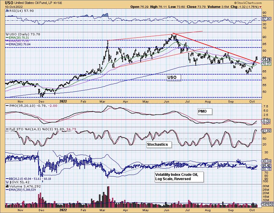The width and height of the screenshot is (274, 213).
Task: Click the Nov label on the bottom date axis
Action: click(20, 210)
